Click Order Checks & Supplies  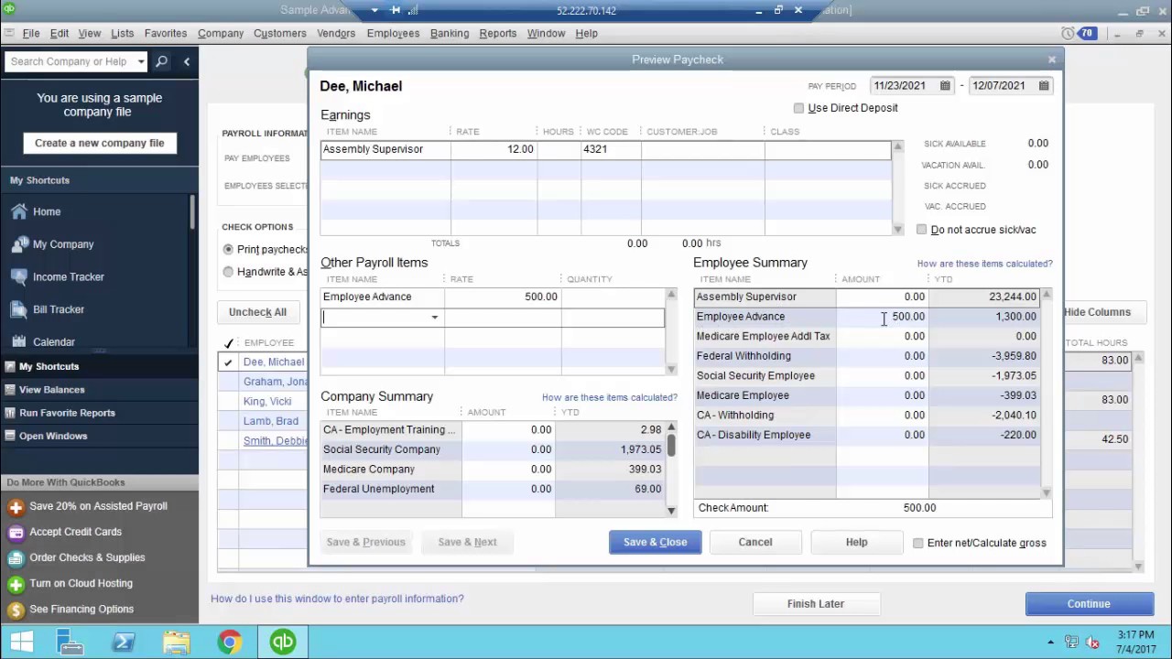pos(87,557)
